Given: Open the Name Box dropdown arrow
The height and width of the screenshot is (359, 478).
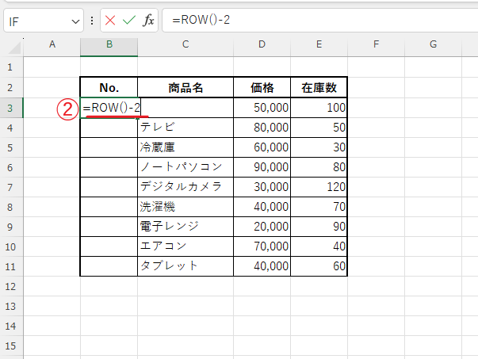Looking at the screenshot, I should point(75,21).
